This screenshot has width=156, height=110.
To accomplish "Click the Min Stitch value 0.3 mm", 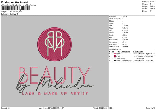I will point(125,42).
